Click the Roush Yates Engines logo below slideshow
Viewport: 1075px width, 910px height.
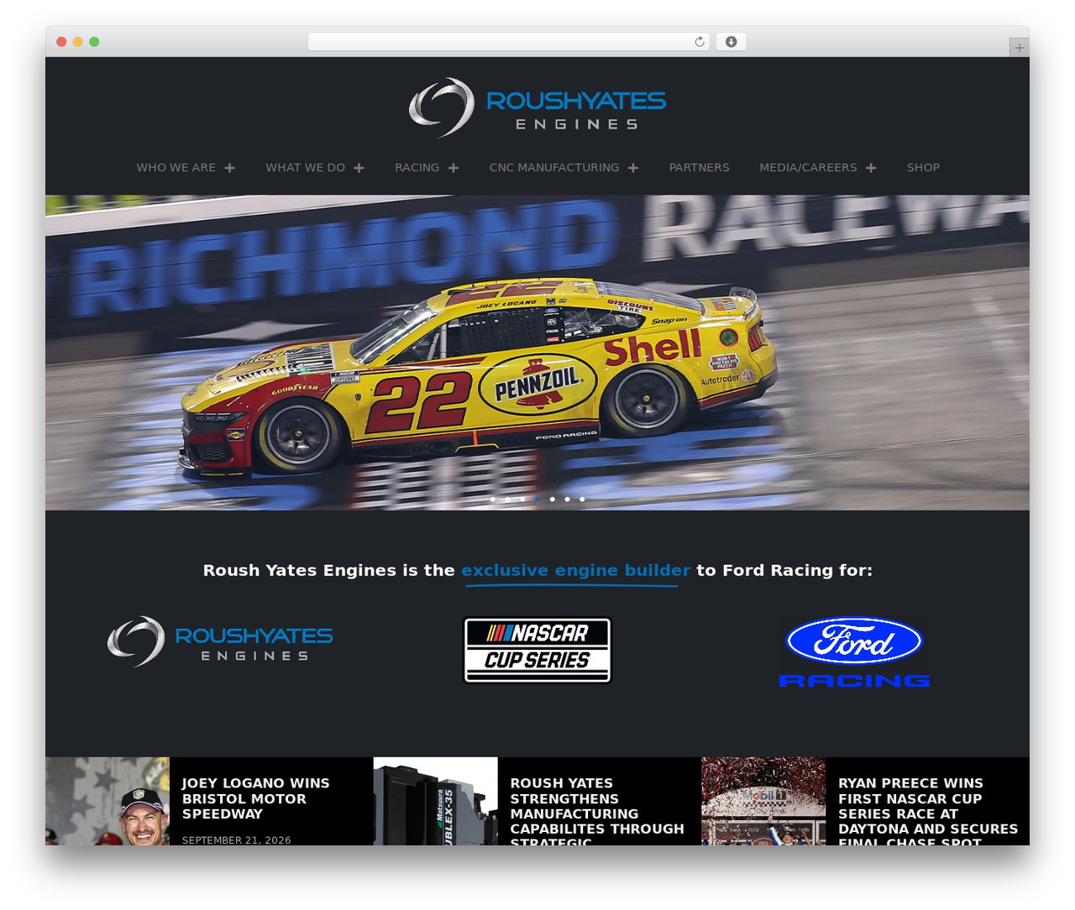(220, 642)
